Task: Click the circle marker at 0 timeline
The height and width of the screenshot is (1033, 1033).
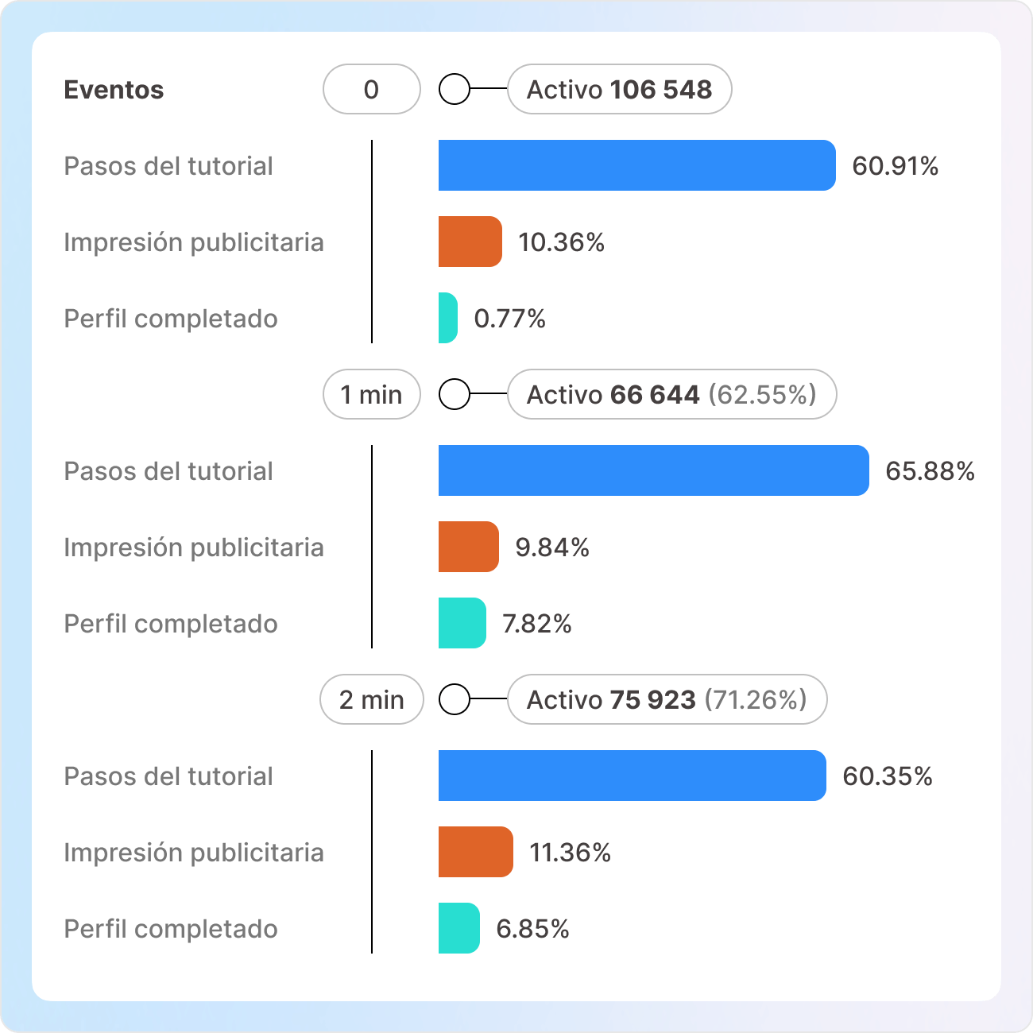Action: pyautogui.click(x=455, y=89)
